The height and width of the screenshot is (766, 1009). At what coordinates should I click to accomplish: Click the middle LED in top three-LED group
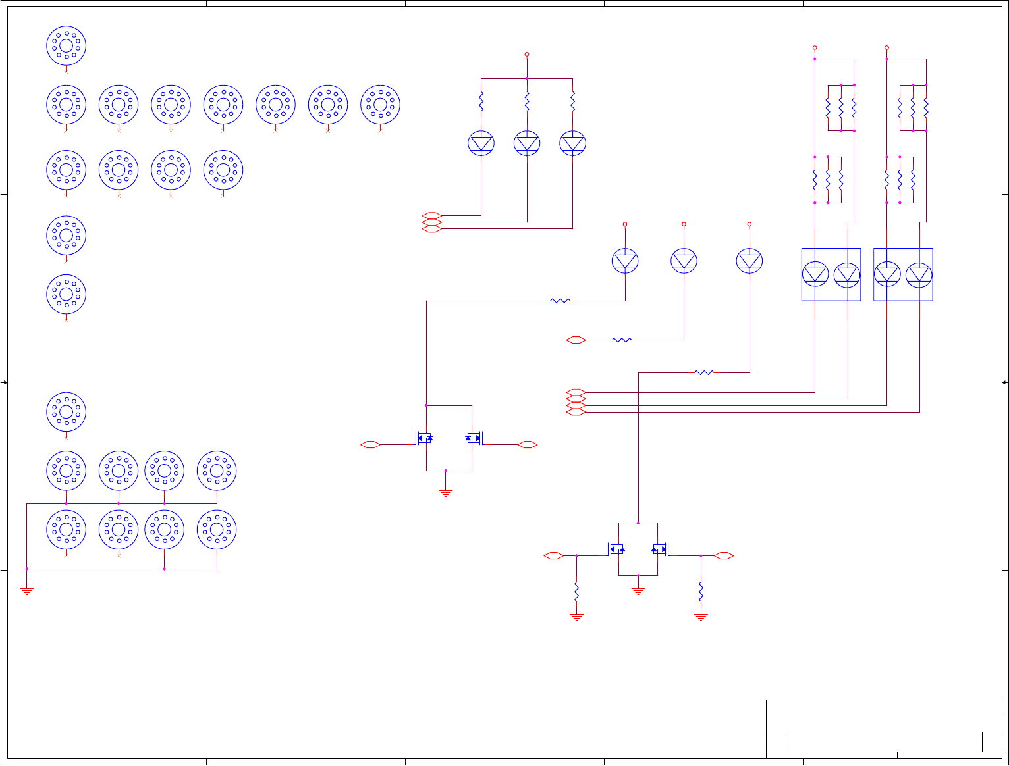[527, 143]
